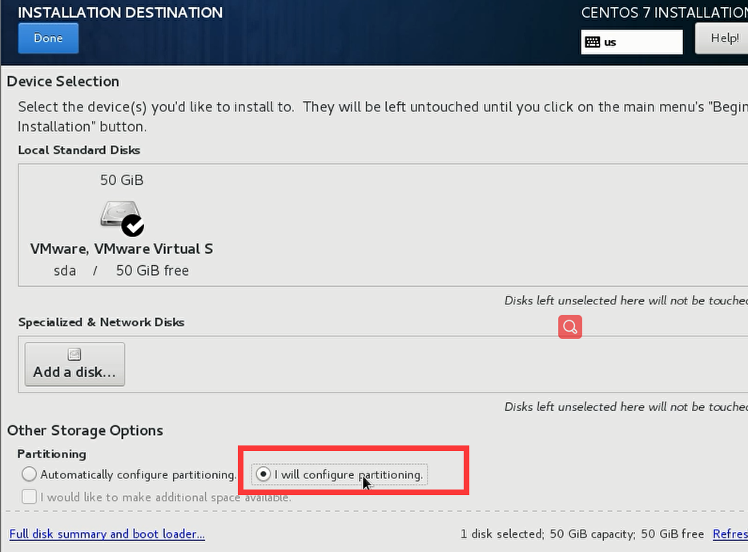Open the Help! button

pos(723,38)
